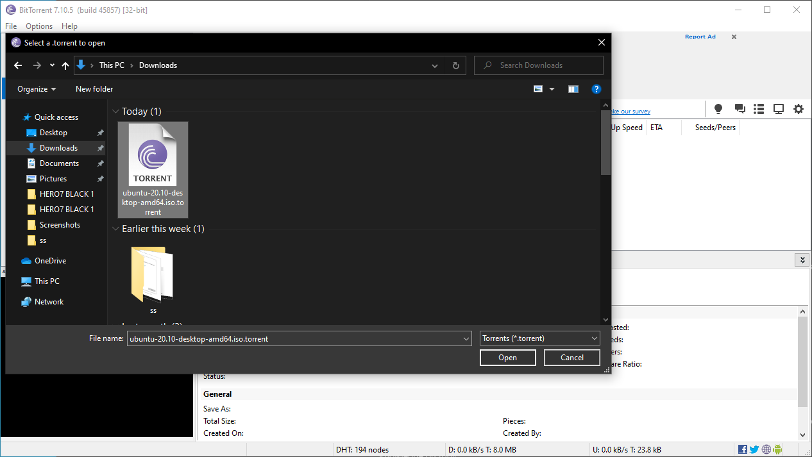Toggle the preview pane button
This screenshot has height=457, width=812.
pyautogui.click(x=573, y=89)
